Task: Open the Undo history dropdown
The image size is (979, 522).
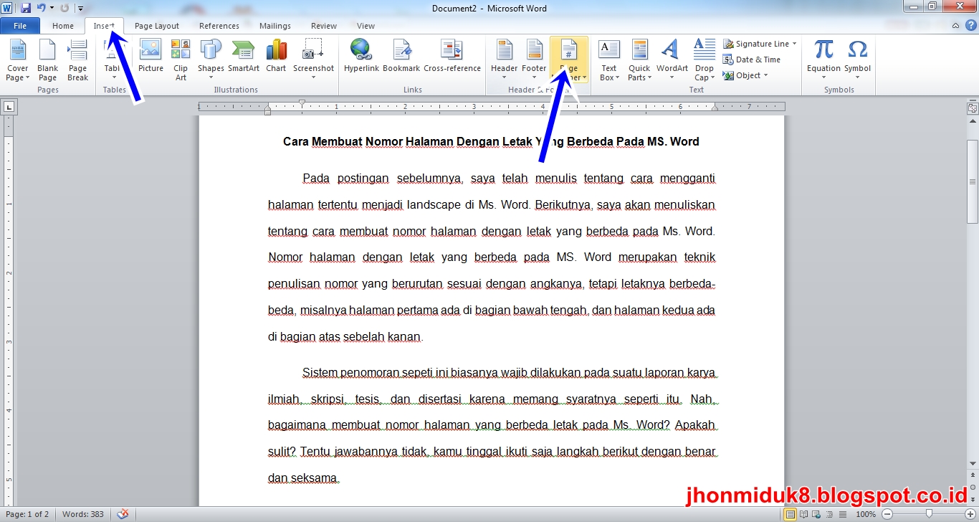Action: [x=52, y=9]
